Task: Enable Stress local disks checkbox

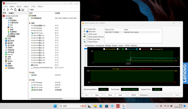Action: pos(87,39)
